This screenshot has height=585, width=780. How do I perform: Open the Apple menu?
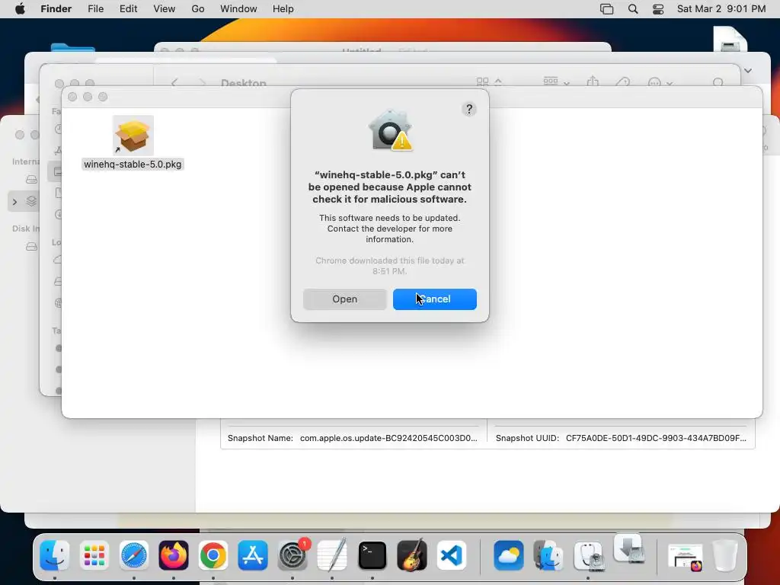click(20, 9)
